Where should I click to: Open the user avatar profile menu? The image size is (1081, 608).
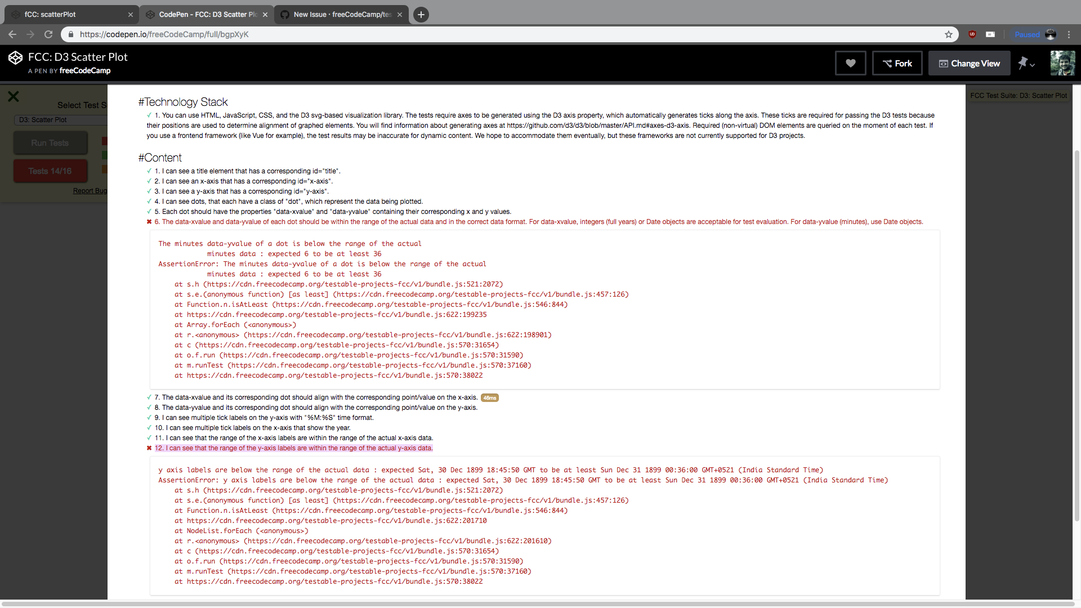(x=1062, y=63)
